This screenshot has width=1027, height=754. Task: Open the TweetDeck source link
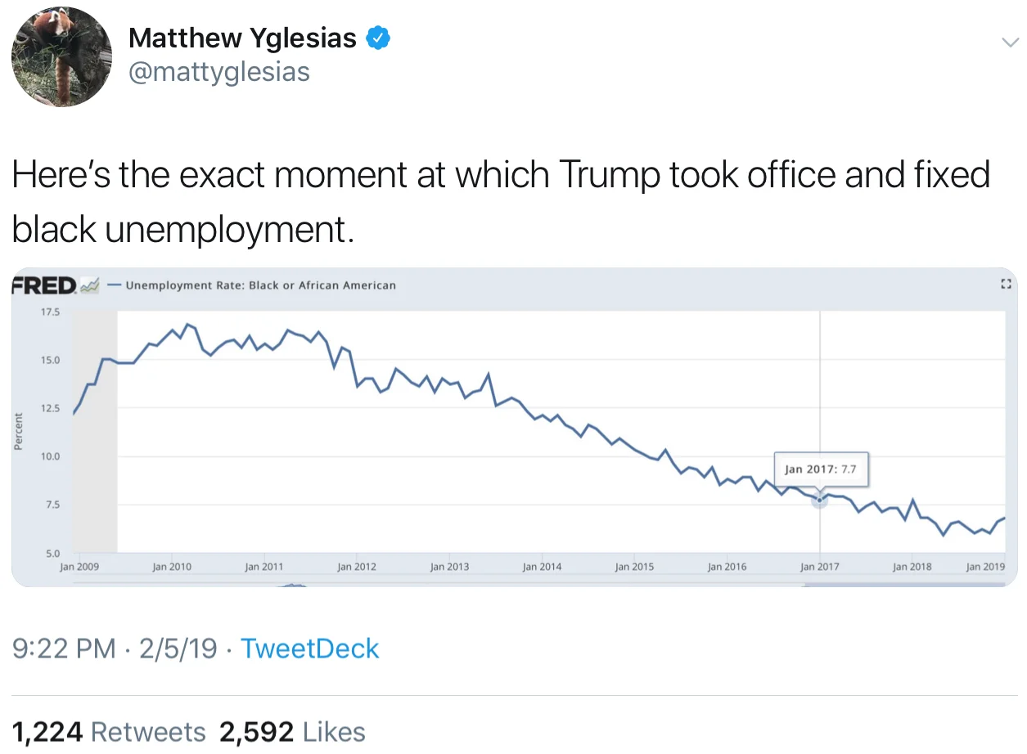pos(310,649)
